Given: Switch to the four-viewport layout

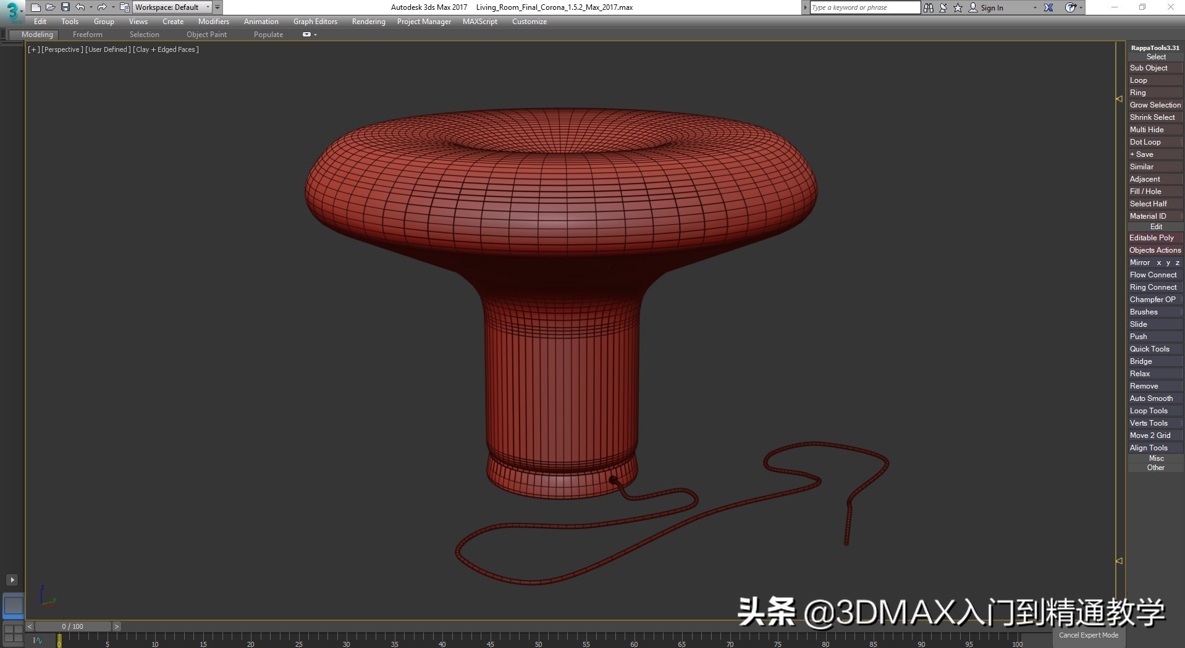Looking at the screenshot, I should (x=13, y=633).
